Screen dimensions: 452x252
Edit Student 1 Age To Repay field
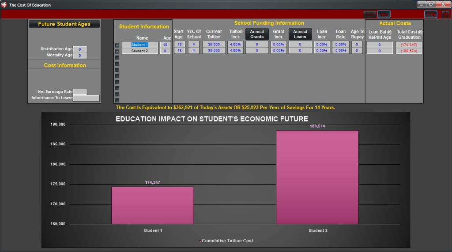click(357, 44)
